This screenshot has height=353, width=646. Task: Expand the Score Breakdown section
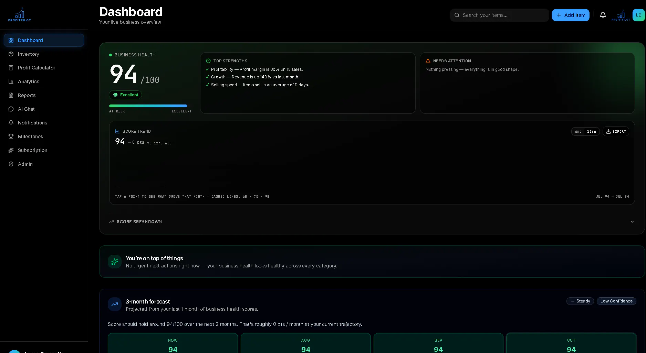pos(372,222)
